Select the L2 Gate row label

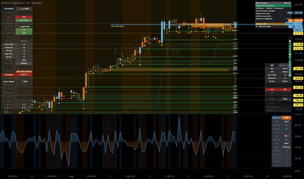pos(277,161)
